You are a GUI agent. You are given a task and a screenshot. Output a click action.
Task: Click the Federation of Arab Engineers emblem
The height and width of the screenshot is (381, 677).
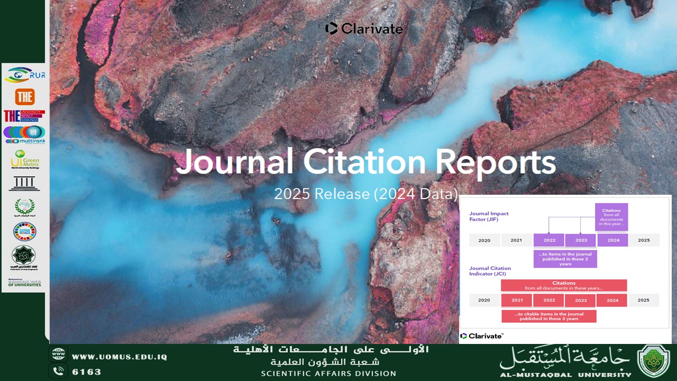[x=24, y=257]
